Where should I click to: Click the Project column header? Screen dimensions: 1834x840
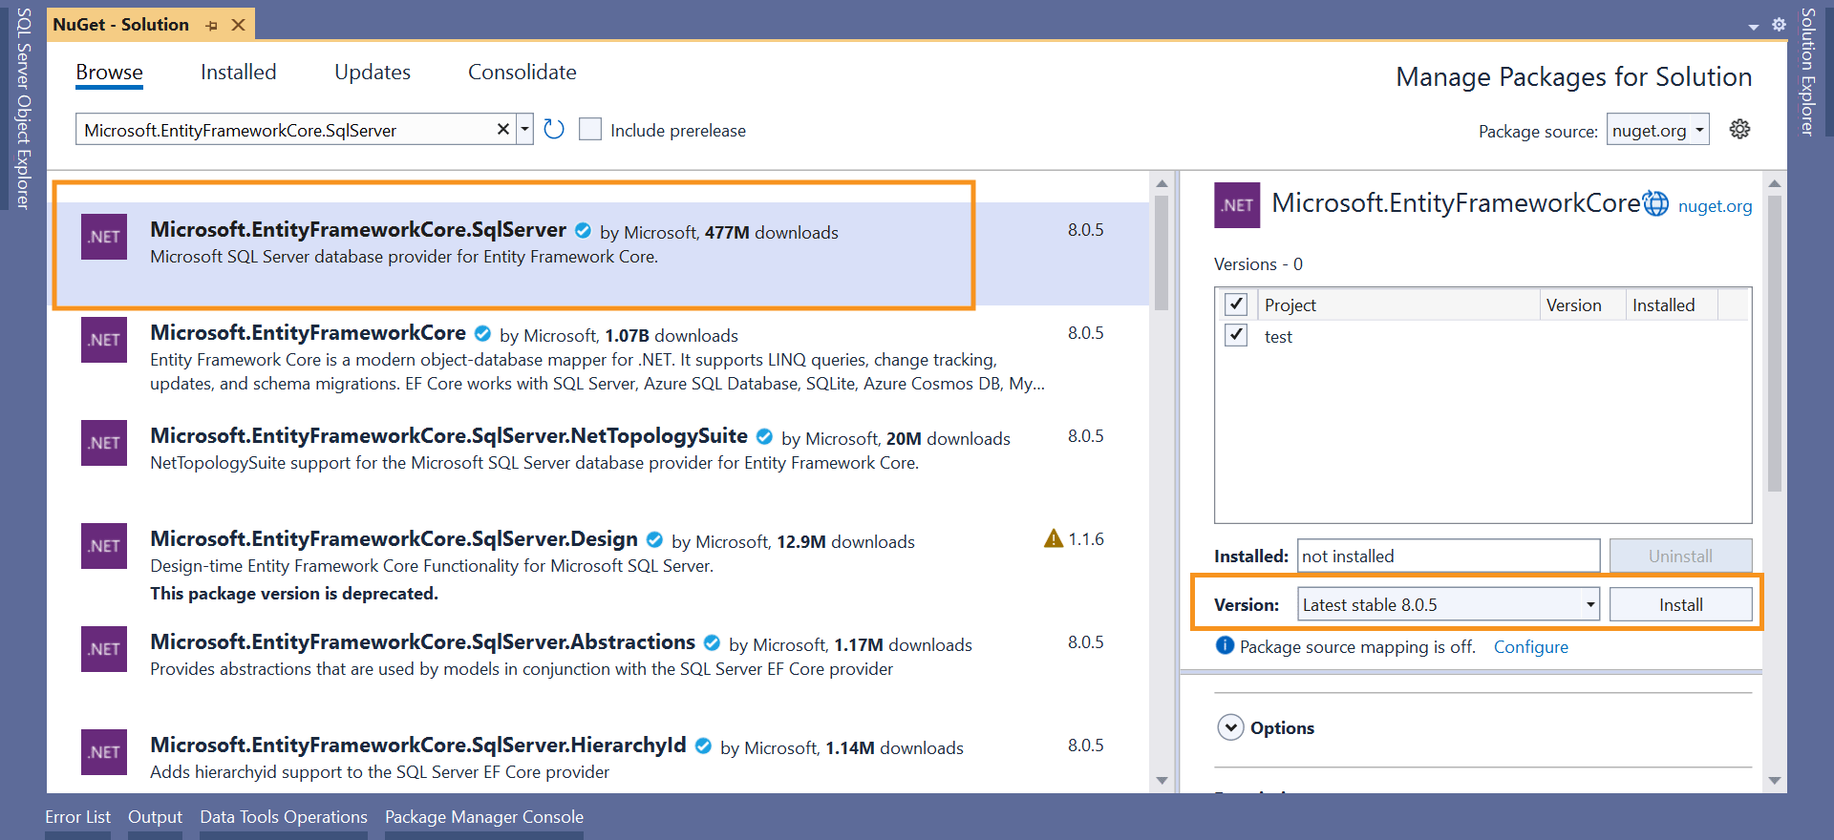coord(1397,304)
